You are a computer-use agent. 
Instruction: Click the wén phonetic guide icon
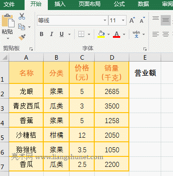pyautogui.click(x=136, y=34)
